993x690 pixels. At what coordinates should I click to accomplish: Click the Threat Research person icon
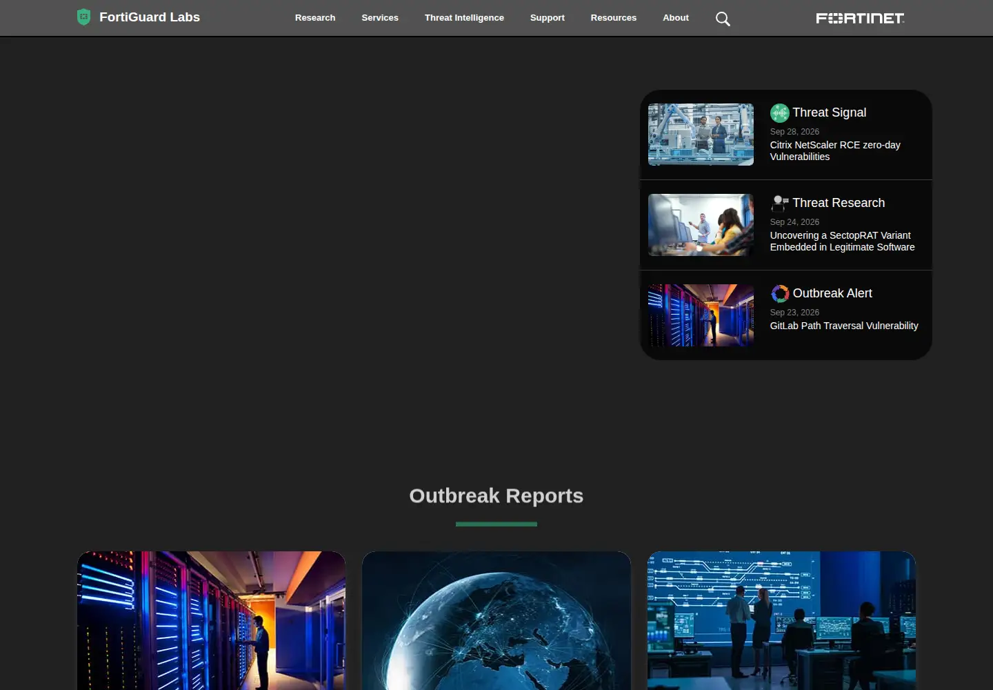pyautogui.click(x=780, y=203)
